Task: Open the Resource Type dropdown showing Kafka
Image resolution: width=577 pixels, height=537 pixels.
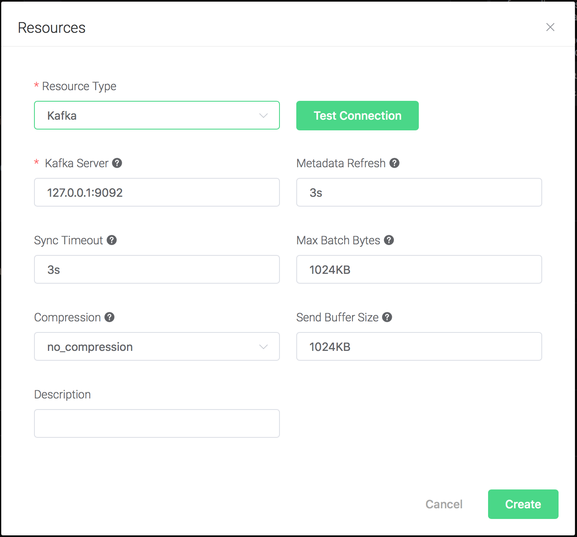Action: (157, 115)
